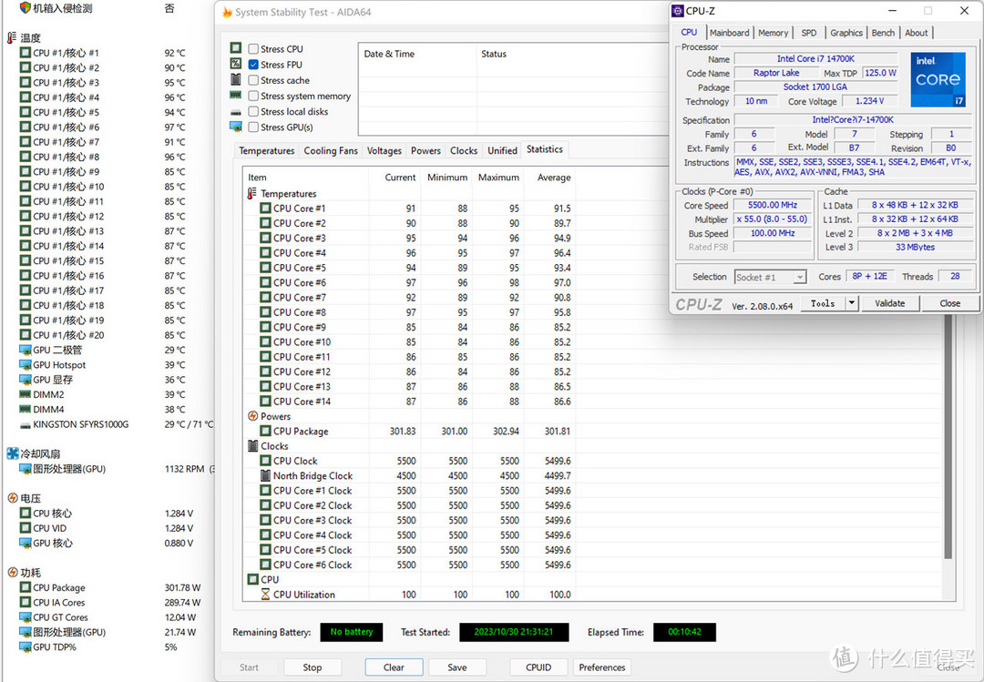Enable the Stress CPU checkbox
This screenshot has height=682, width=984.
(253, 49)
